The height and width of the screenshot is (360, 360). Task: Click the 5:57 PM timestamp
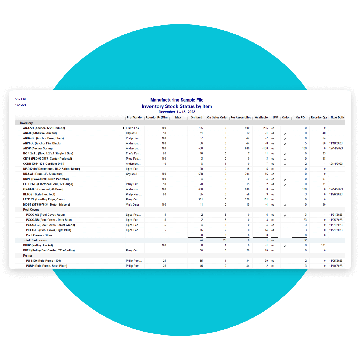click(x=20, y=99)
